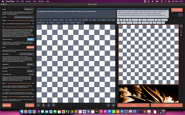Click the Generate button

tap(177, 10)
